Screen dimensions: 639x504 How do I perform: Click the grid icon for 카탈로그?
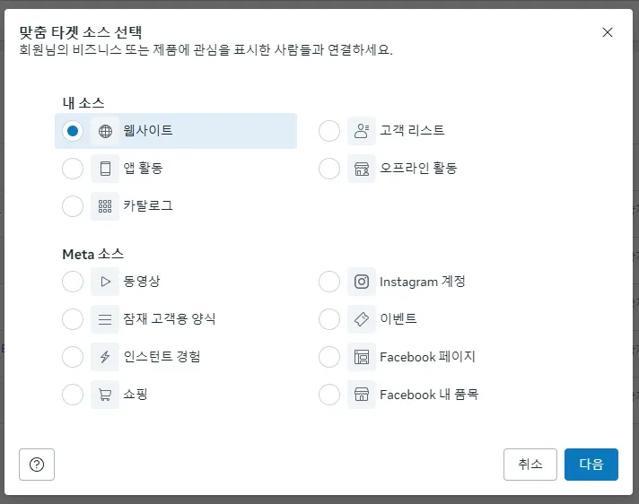pyautogui.click(x=105, y=206)
